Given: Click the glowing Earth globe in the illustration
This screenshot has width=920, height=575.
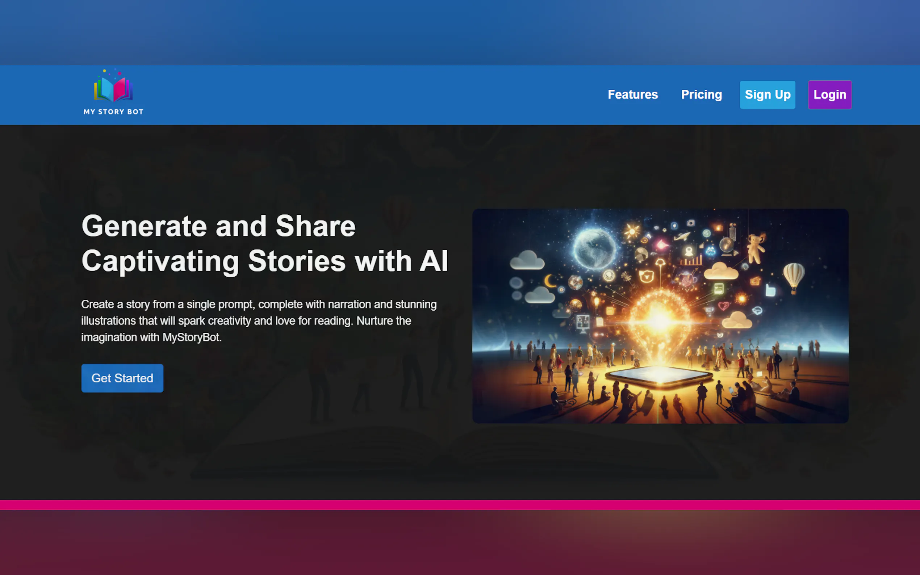Looking at the screenshot, I should [x=594, y=249].
